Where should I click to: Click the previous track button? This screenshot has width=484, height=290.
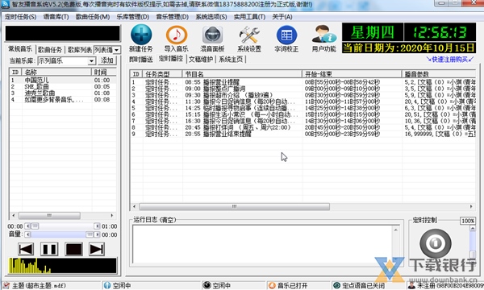coord(26,249)
